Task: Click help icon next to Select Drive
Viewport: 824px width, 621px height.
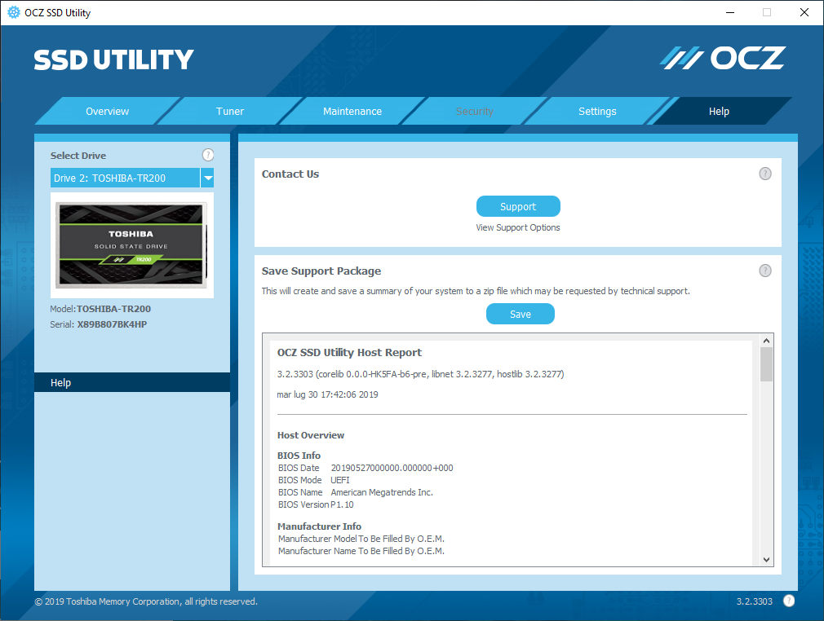Action: tap(207, 155)
